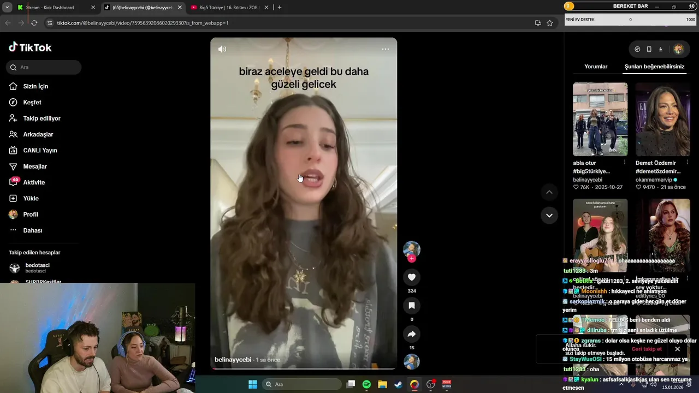Switch to the Yorumlar tab
This screenshot has width=699, height=393.
[596, 67]
